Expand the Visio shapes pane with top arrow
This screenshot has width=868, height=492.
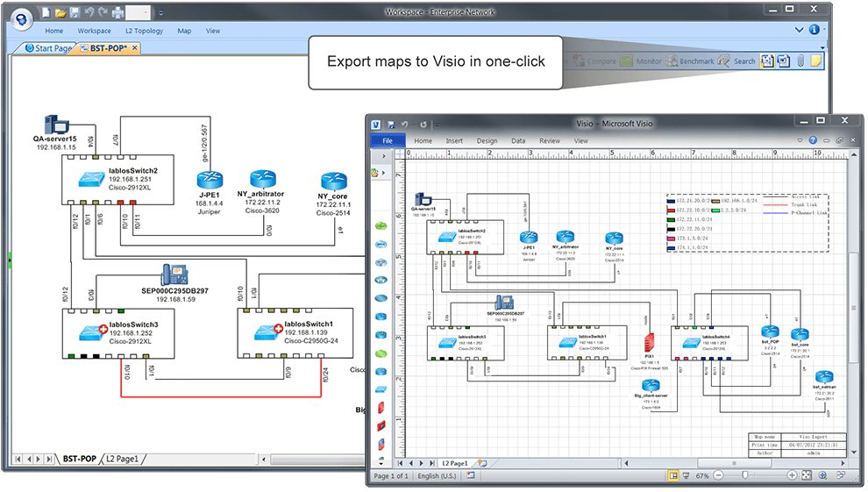384,157
